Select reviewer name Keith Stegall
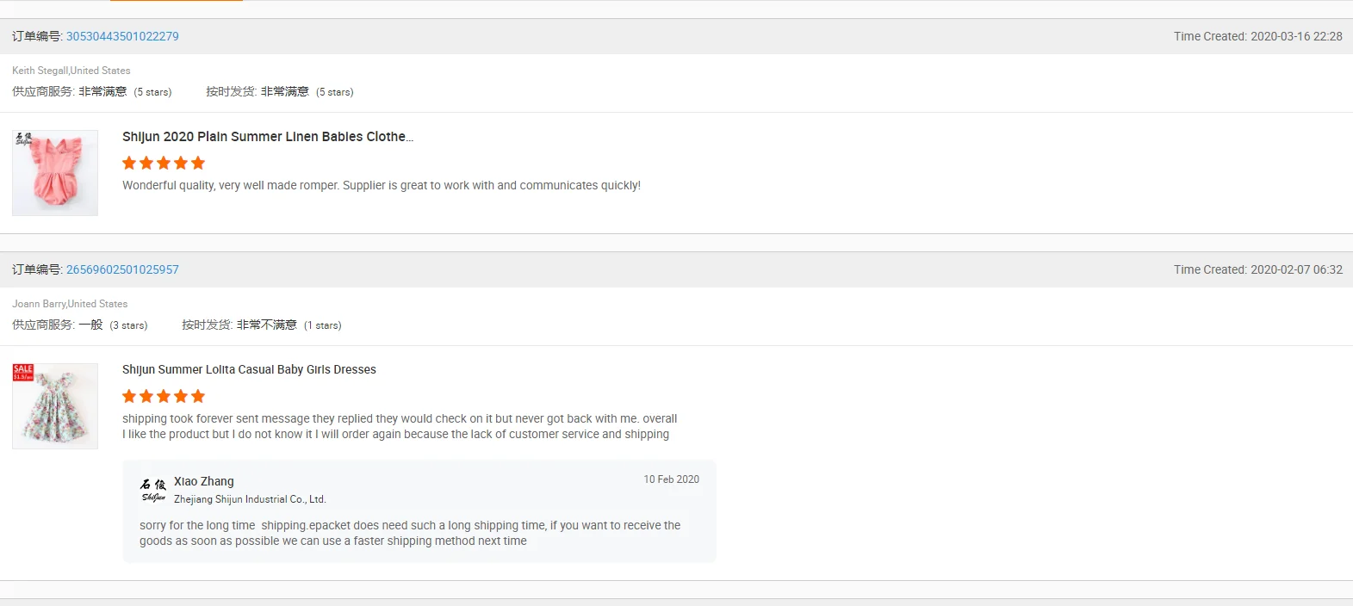This screenshot has height=606, width=1353. click(40, 71)
